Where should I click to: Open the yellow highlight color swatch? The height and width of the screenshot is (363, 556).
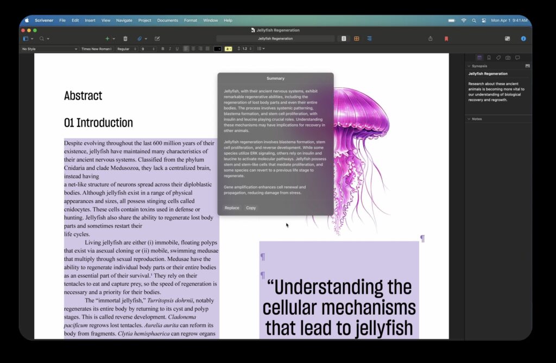(x=229, y=49)
